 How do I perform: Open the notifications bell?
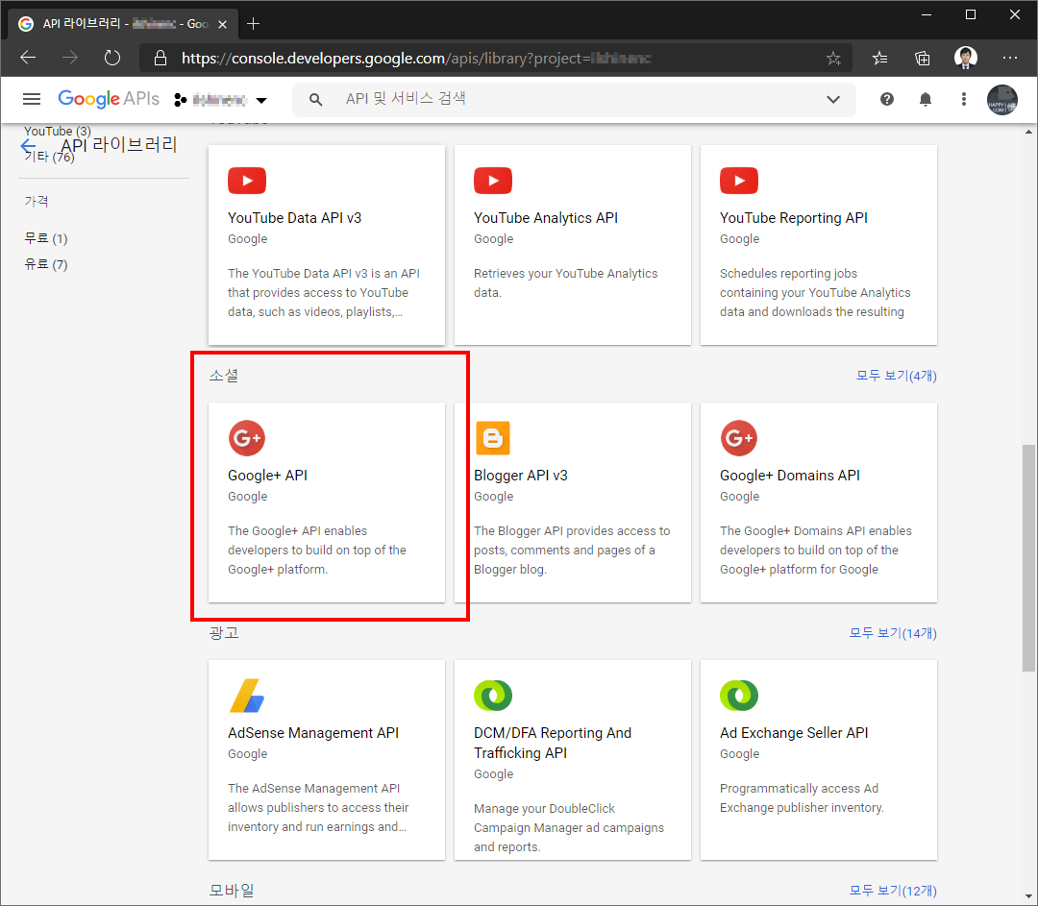925,99
